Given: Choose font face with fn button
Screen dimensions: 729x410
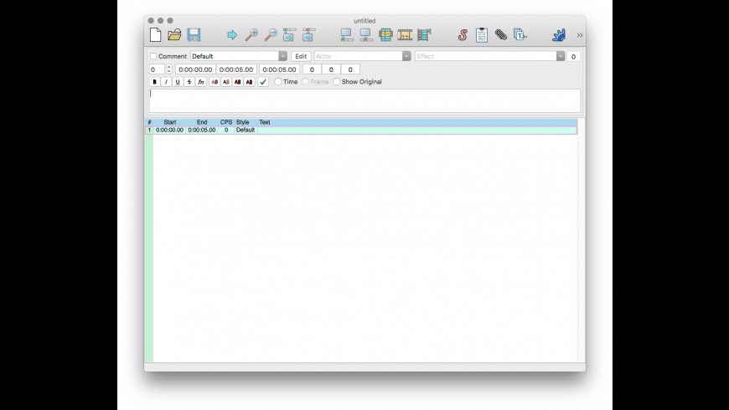Looking at the screenshot, I should coord(201,82).
